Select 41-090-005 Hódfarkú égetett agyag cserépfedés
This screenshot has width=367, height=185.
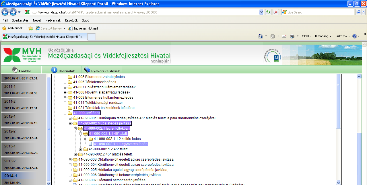pyautogui.click(x=123, y=170)
